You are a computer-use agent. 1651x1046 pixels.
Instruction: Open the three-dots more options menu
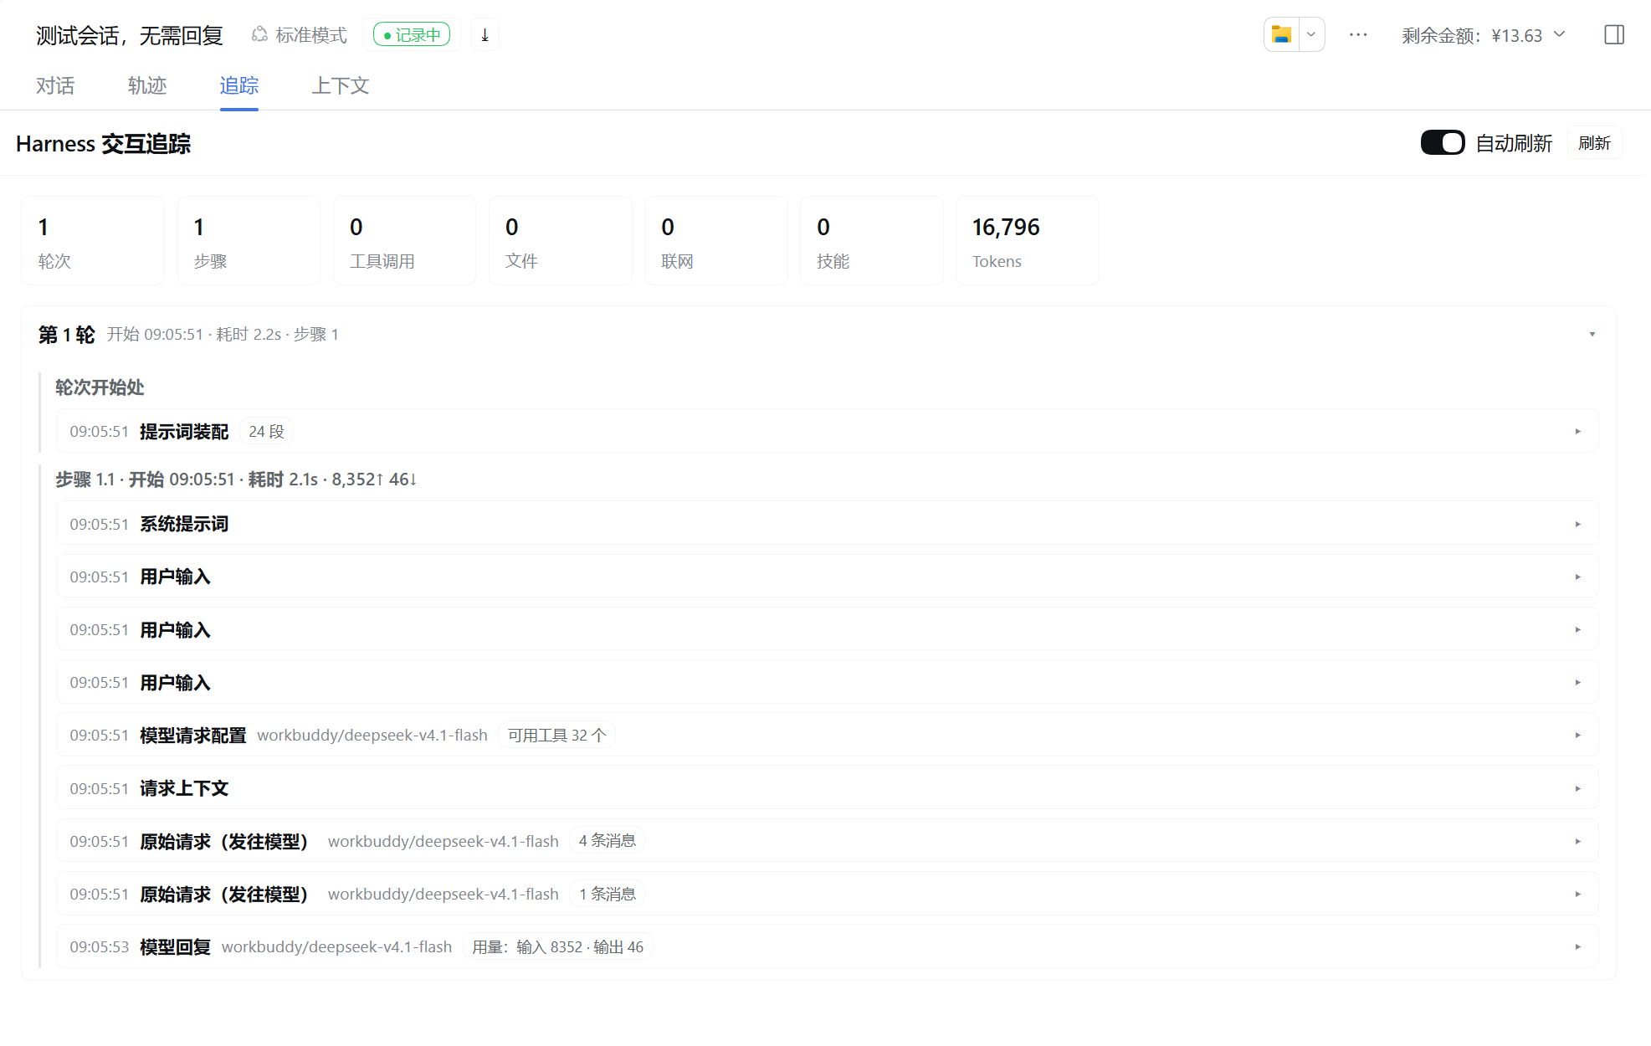coord(1358,35)
